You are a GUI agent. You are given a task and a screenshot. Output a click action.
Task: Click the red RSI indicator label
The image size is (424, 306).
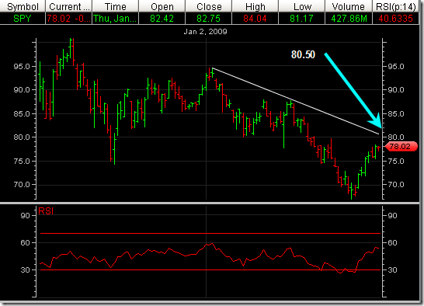46,210
